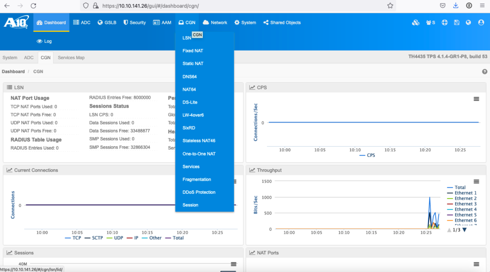
Task: Open Firefox downloads arrow icon
Action: (x=456, y=6)
